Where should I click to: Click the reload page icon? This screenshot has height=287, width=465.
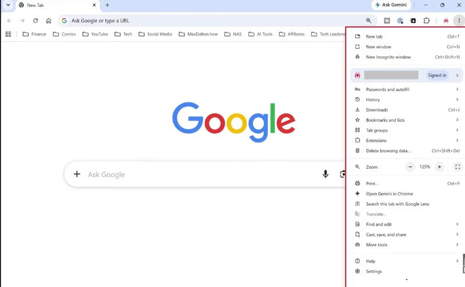[36, 20]
